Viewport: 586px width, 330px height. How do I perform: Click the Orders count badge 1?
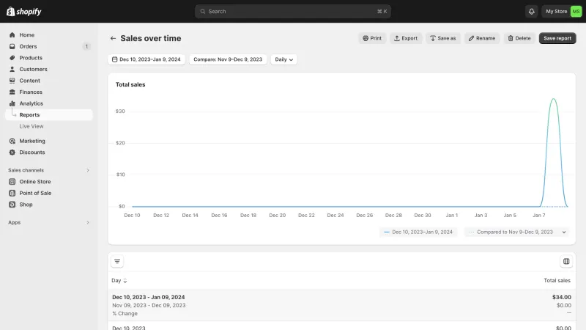[x=86, y=46]
